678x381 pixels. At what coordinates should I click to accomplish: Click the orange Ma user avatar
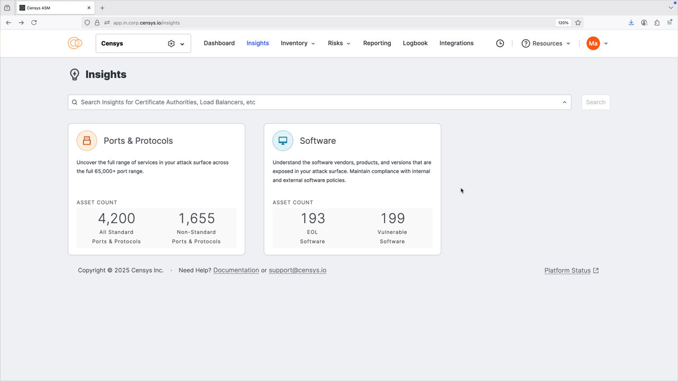(593, 43)
